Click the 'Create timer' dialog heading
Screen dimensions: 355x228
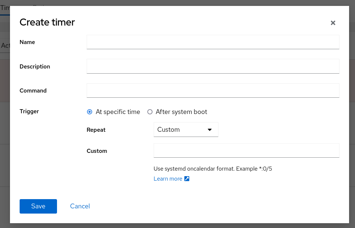[47, 22]
